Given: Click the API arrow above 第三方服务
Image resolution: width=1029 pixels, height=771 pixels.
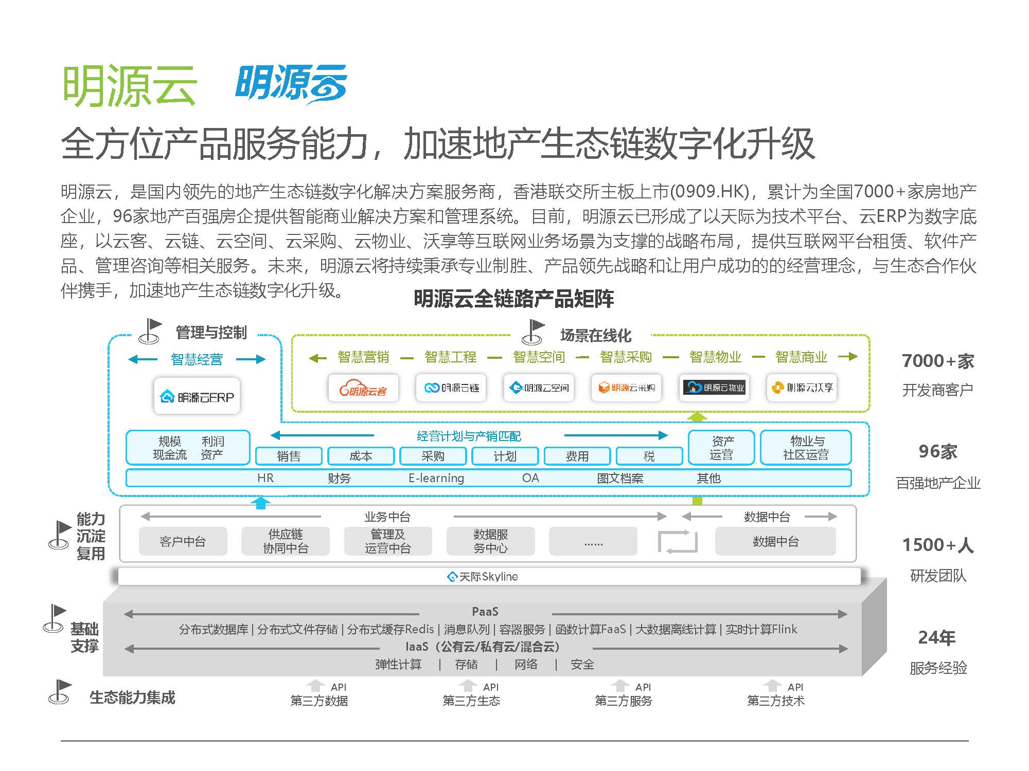Looking at the screenshot, I should pos(619,686).
